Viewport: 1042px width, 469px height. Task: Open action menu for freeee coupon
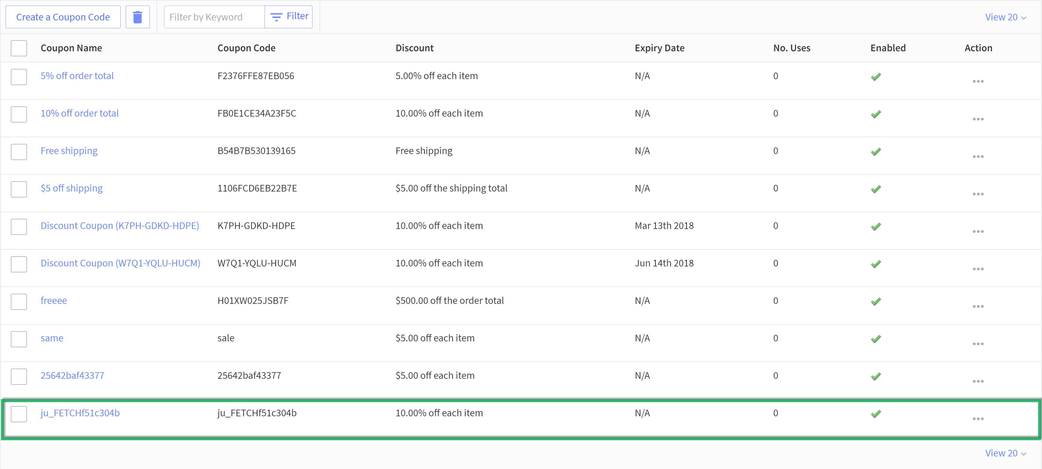[978, 307]
